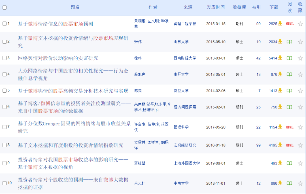This screenshot has height=194, width=306.
Task: Star the 经济问题探索 article in row 6
Action: pos(300,107)
